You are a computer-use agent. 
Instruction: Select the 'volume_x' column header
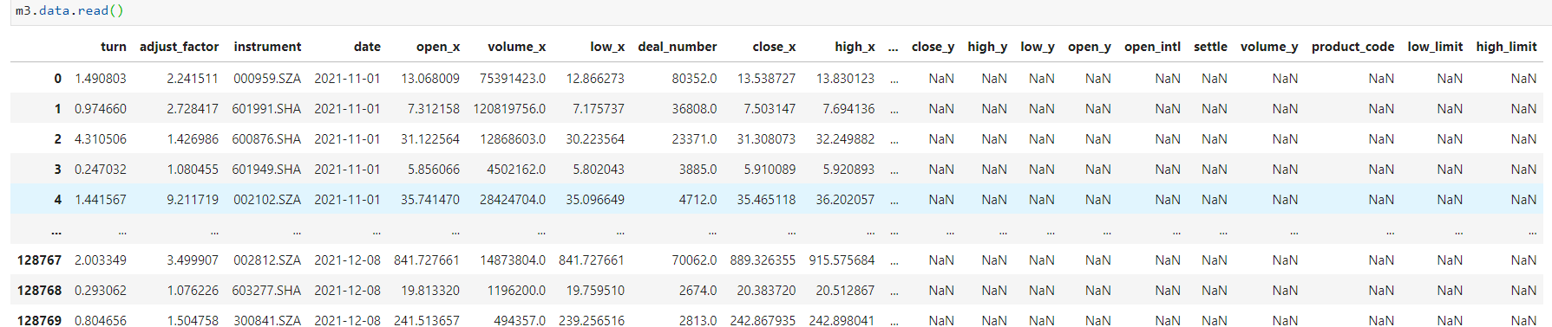(x=517, y=47)
